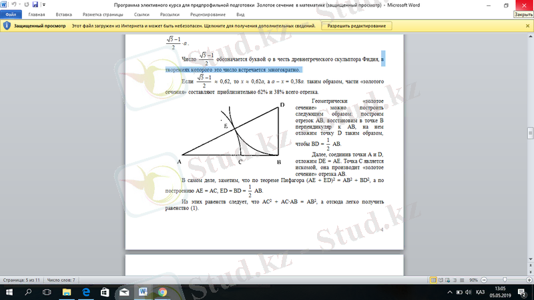This screenshot has height=300, width=534.
Task: Switch to Outline view icon
Action: coord(455,280)
